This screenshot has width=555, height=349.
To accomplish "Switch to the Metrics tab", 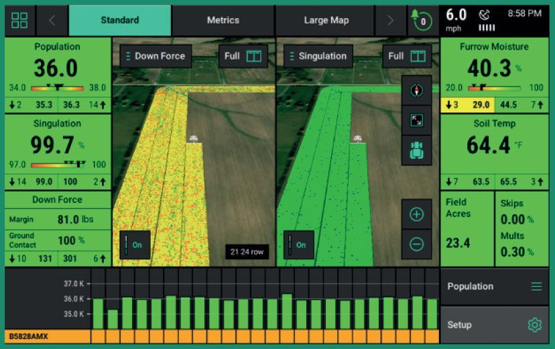I will [223, 20].
